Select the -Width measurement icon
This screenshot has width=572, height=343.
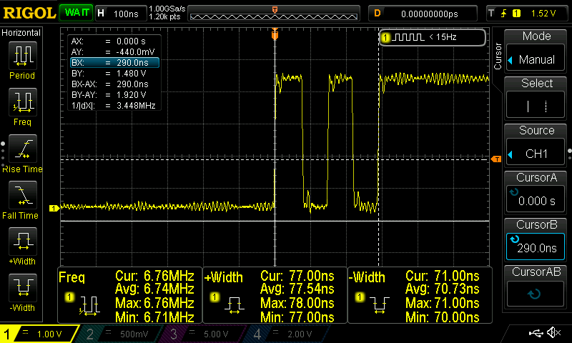[x=22, y=289]
